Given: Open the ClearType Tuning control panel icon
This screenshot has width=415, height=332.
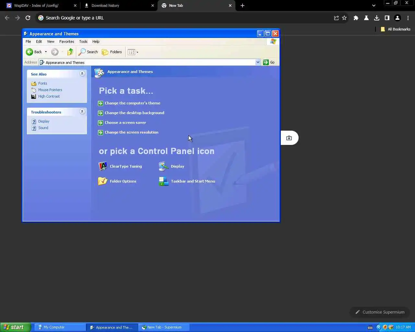Looking at the screenshot, I should click(x=120, y=166).
